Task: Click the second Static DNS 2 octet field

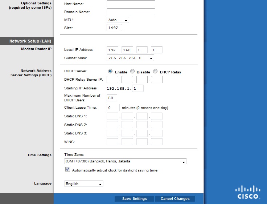Action: 127,125
